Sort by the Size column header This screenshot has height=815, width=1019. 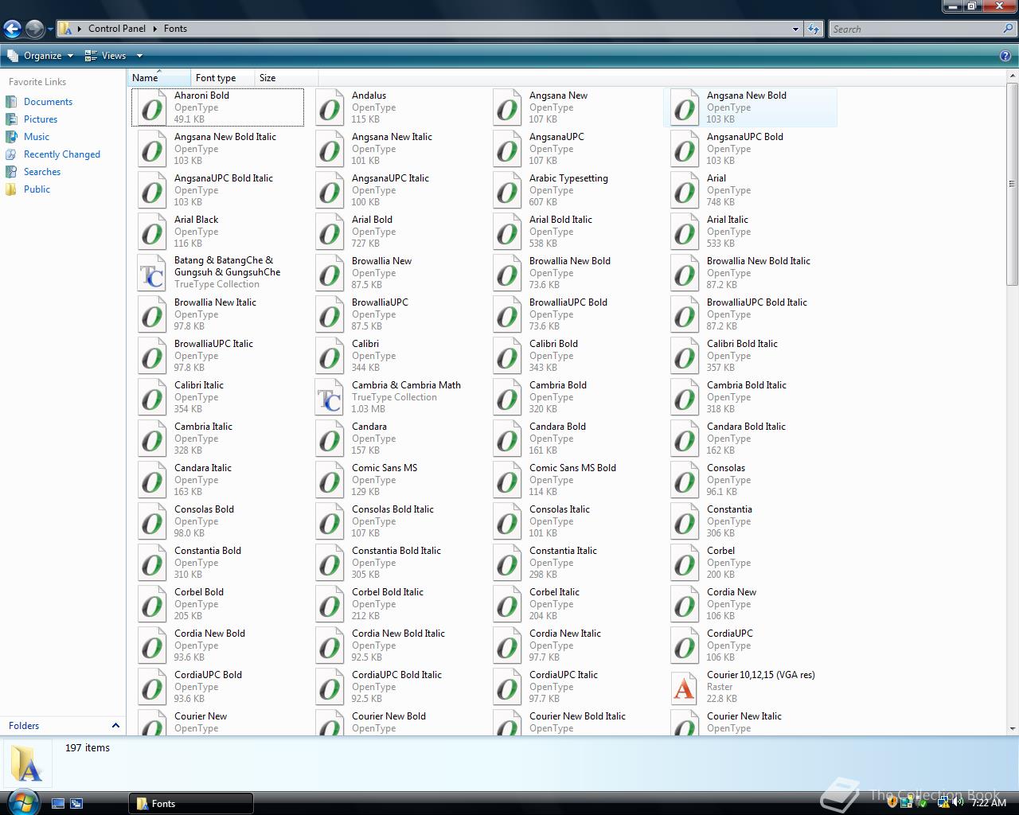[x=287, y=78]
